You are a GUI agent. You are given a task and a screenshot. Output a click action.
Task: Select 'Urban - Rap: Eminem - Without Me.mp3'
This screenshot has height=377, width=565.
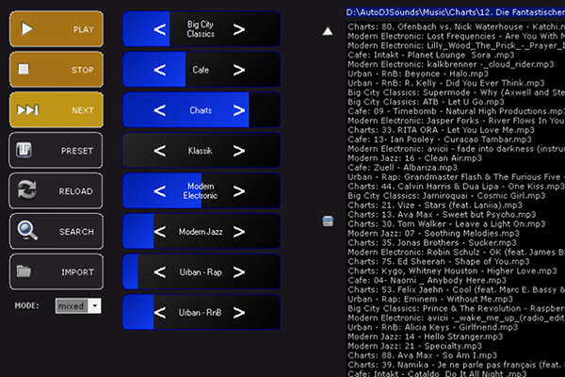pos(430,299)
